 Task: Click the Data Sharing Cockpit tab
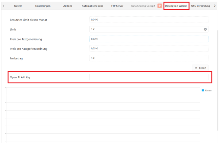143,6
